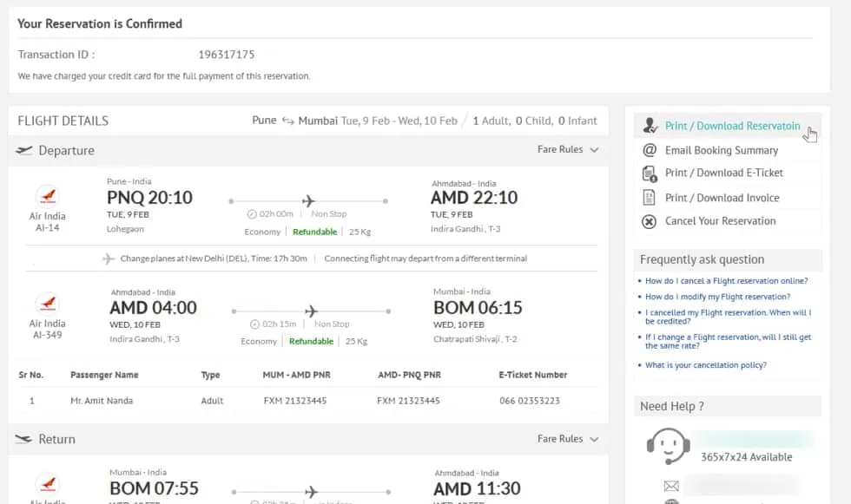Click Air India logo for flight AI-349
The image size is (851, 504).
(48, 304)
